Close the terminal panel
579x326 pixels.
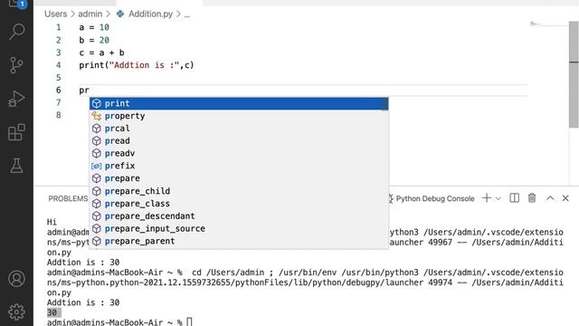point(565,198)
